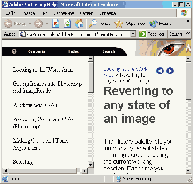Image resolution: width=193 pixels, height=184 pixels.
Task: Open Getting Images into Photoshop topic
Action: click(47, 87)
